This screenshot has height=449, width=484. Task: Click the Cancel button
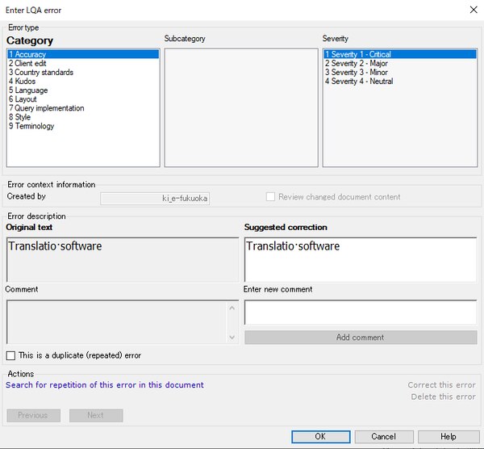(383, 437)
